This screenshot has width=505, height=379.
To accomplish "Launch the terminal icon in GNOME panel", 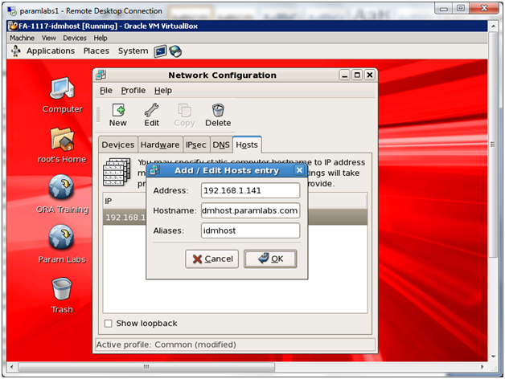I will 160,51.
